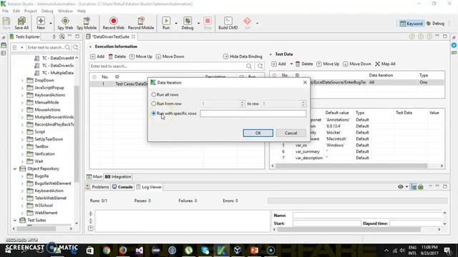The height and width of the screenshot is (257, 458).
Task: Click Delete in Test Data section
Action: [304, 64]
